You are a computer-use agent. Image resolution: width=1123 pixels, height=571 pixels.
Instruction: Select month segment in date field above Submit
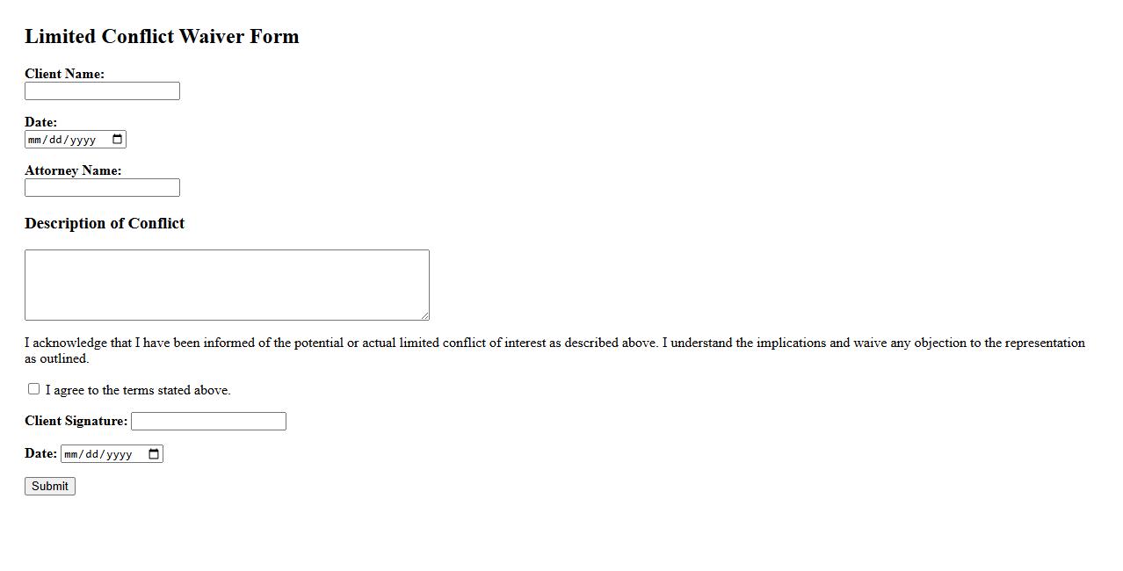pyautogui.click(x=71, y=454)
